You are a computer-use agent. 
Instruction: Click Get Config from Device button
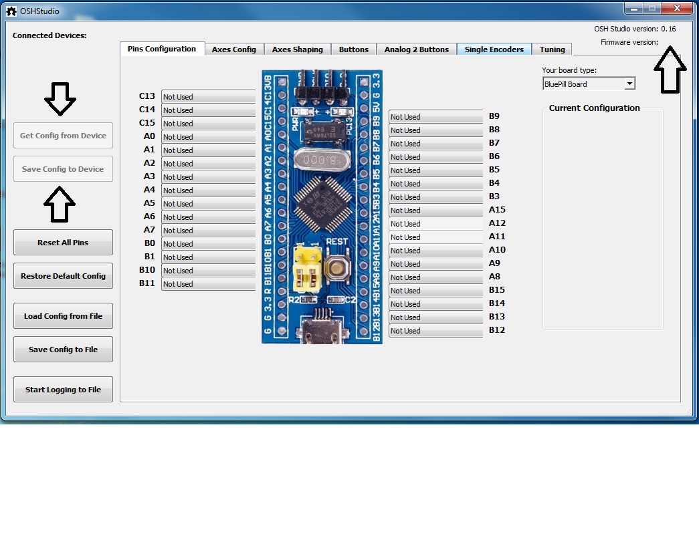[63, 136]
